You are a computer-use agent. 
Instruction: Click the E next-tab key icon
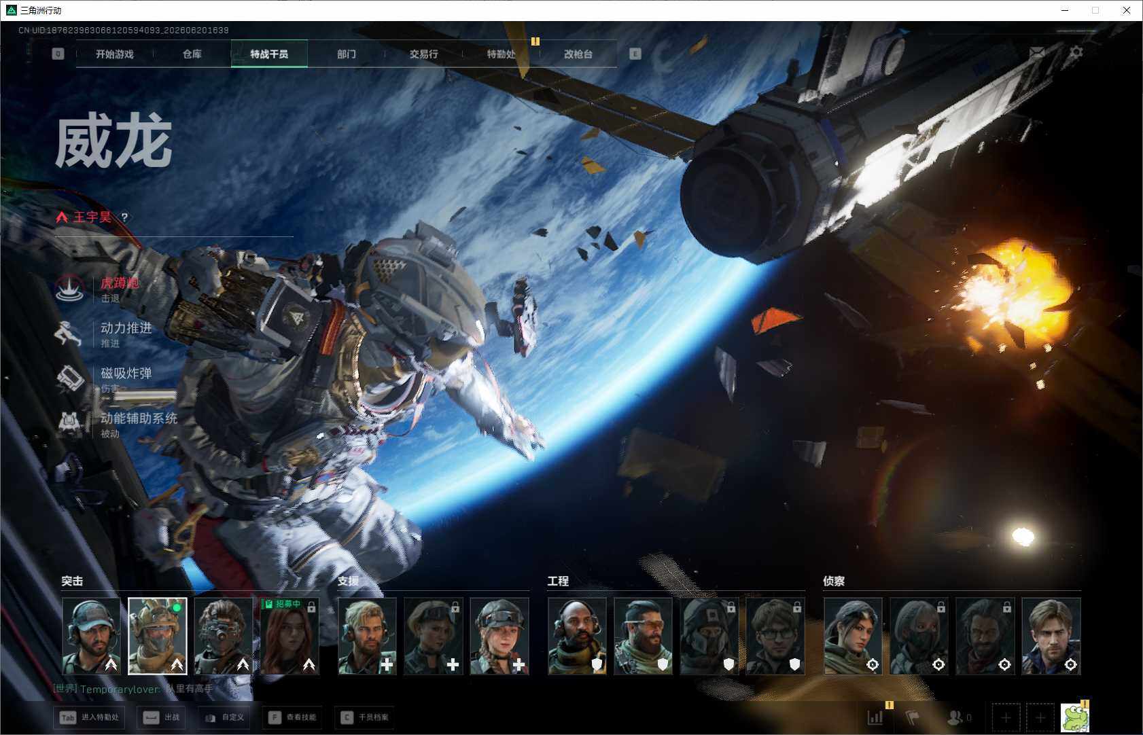click(635, 54)
